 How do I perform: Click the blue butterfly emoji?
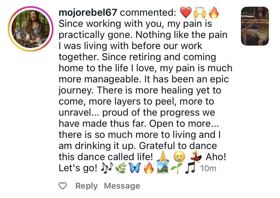(135, 168)
